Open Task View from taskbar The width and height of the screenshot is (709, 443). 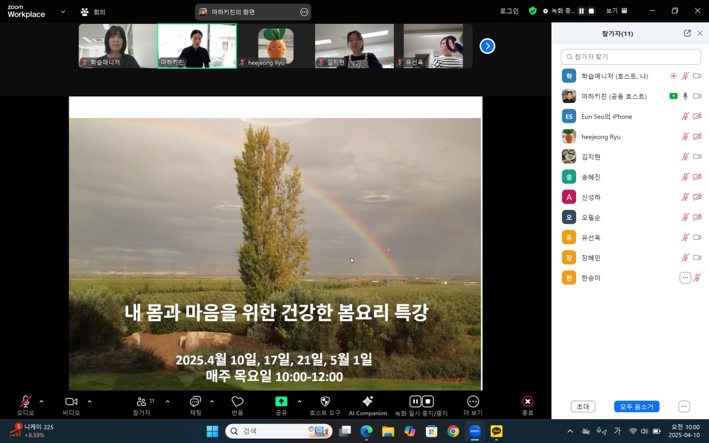[x=345, y=431]
